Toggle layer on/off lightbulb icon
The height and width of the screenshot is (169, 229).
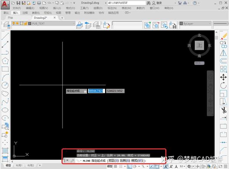point(14,23)
